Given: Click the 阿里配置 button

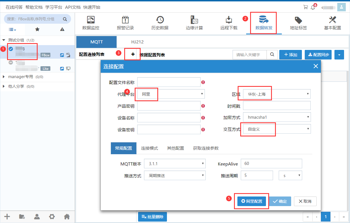Looking at the screenshot, I should point(252,201).
